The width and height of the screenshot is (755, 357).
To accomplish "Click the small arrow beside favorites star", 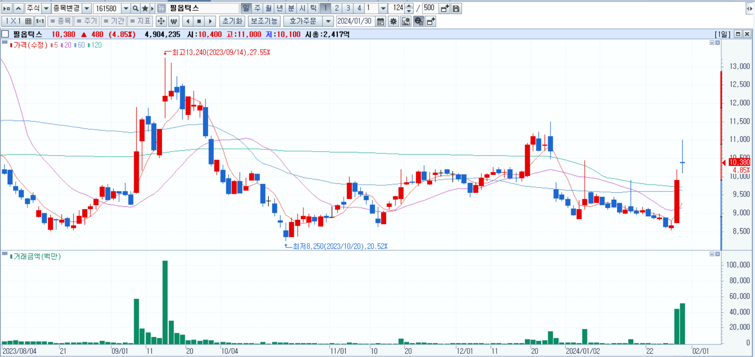I will pos(152,8).
